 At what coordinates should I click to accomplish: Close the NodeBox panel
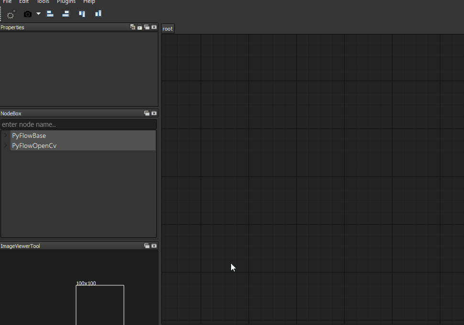pos(154,113)
